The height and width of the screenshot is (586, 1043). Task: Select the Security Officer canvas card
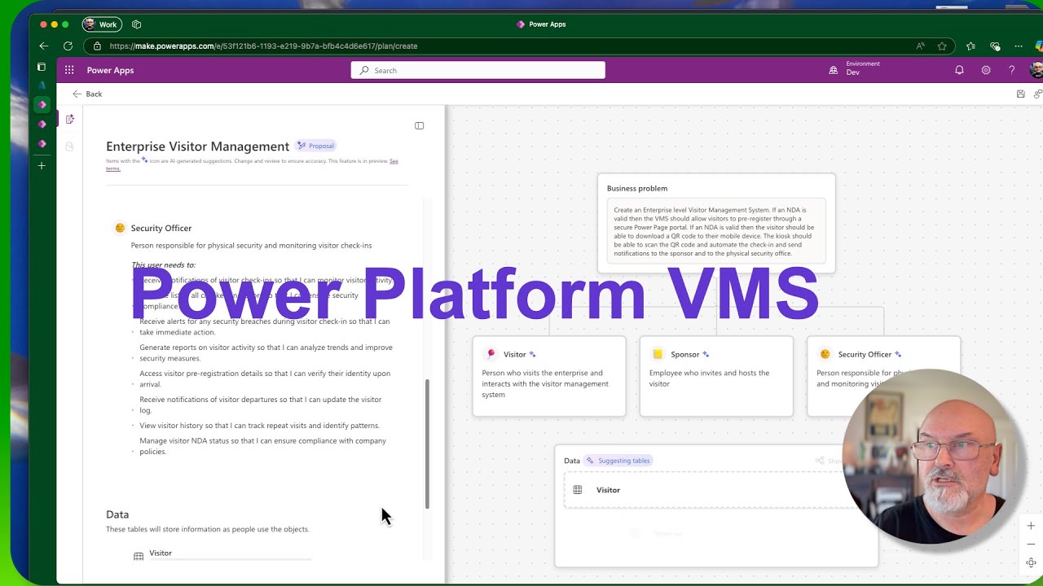click(883, 376)
